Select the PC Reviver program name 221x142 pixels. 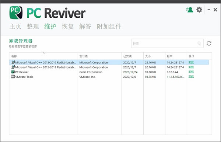click(x=22, y=72)
